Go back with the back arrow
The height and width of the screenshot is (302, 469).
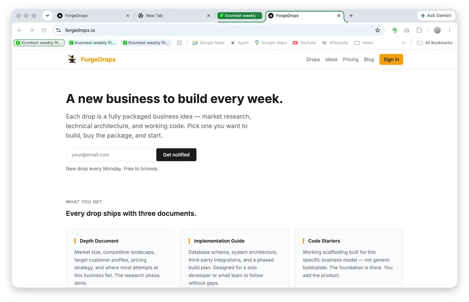coord(20,30)
